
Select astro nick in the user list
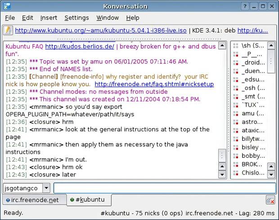(x=252, y=122)
